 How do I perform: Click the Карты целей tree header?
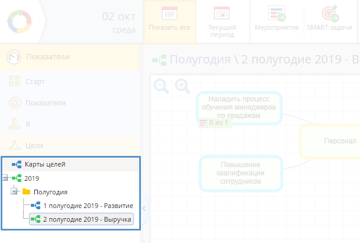tap(49, 164)
